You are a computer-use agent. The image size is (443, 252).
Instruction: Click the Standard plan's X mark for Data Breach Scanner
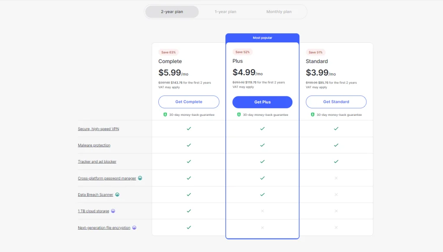pyautogui.click(x=336, y=195)
